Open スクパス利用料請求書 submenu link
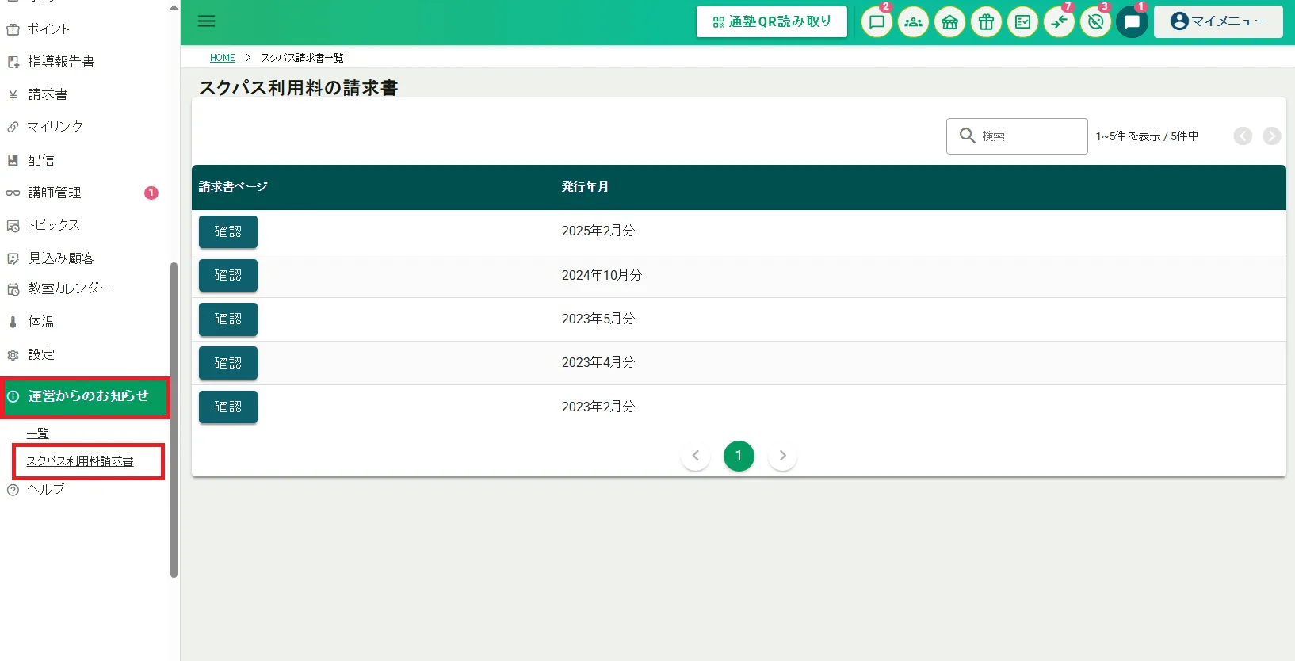This screenshot has height=661, width=1295. tap(80, 461)
